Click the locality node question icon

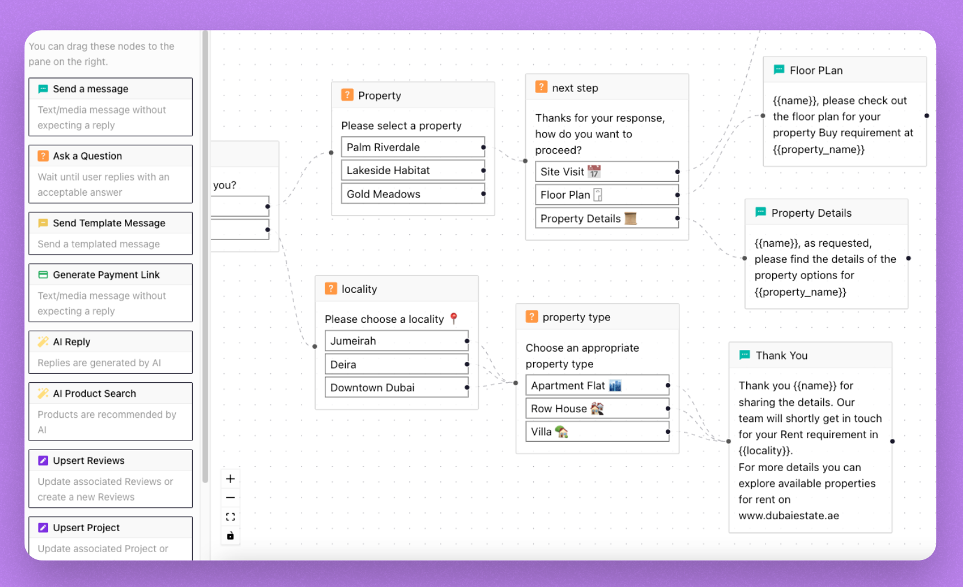point(331,289)
